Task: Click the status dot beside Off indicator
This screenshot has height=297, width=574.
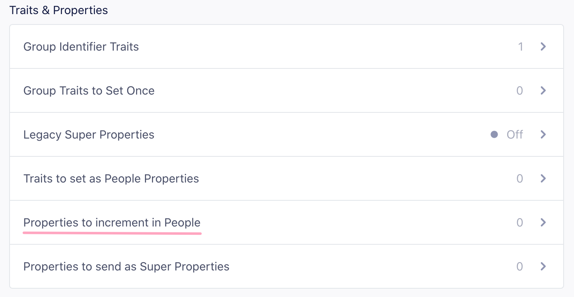Action: pos(494,134)
